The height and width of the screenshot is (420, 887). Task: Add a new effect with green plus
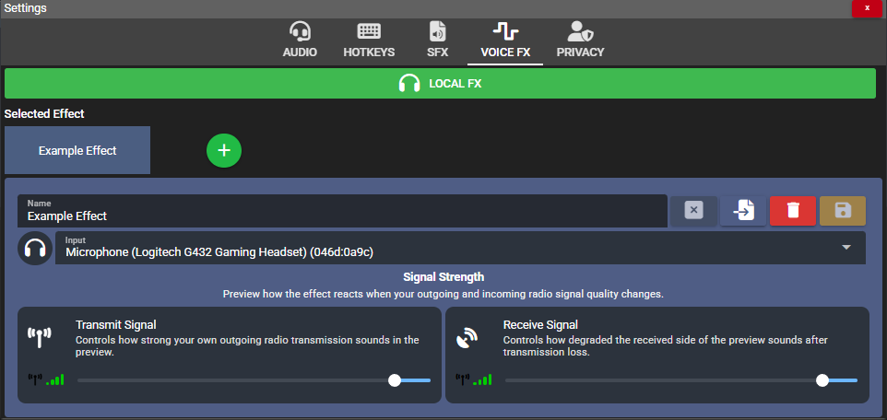224,150
